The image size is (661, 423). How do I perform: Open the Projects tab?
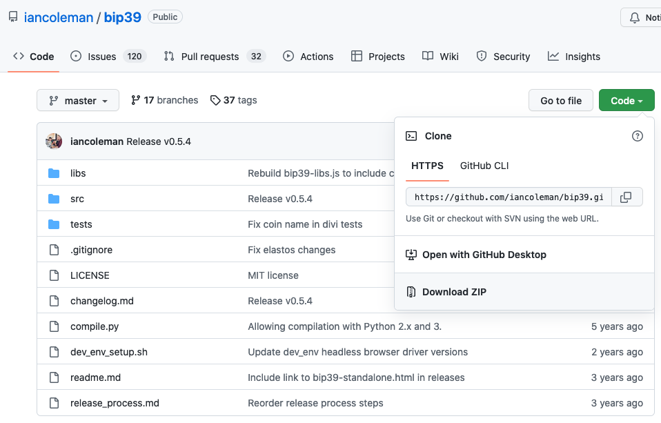(x=377, y=57)
